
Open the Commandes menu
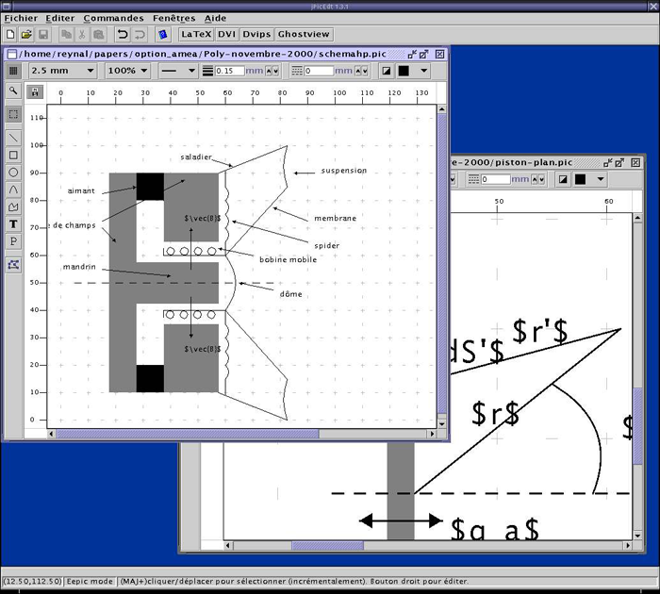tap(113, 18)
